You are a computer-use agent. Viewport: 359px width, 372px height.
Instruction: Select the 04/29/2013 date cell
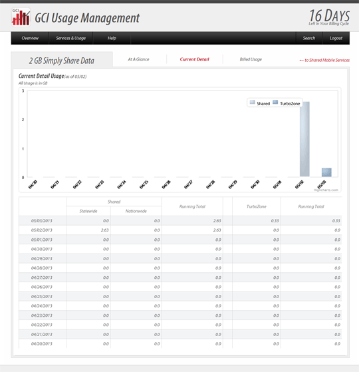tap(42, 259)
